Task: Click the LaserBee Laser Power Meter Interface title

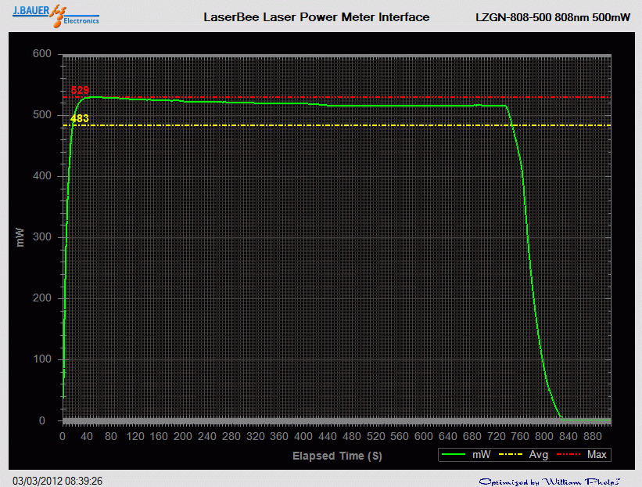Action: tap(316, 16)
